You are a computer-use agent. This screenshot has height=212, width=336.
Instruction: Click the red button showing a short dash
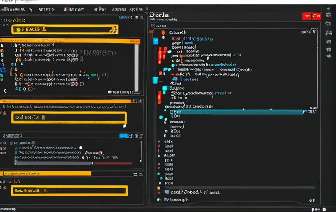[306, 16]
